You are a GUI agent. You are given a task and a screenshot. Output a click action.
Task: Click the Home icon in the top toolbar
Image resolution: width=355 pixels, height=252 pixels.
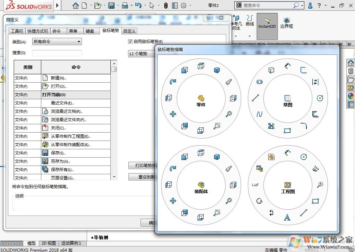(x=76, y=5)
